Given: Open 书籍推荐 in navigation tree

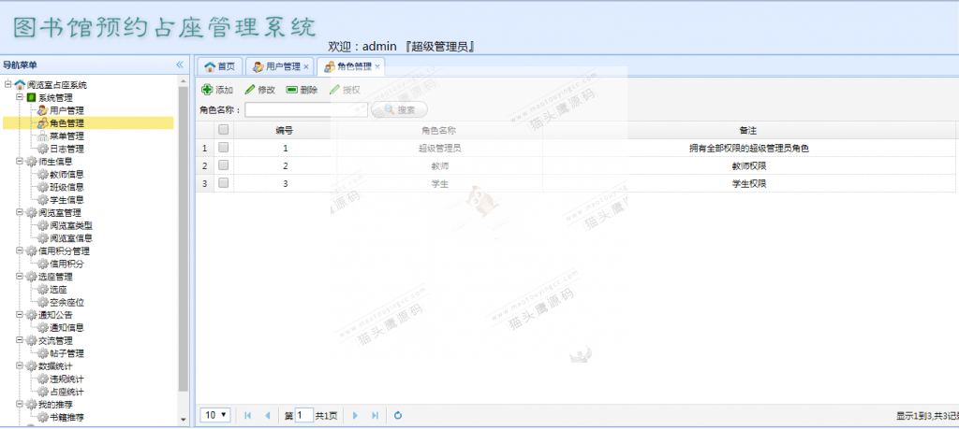Looking at the screenshot, I should tap(66, 418).
